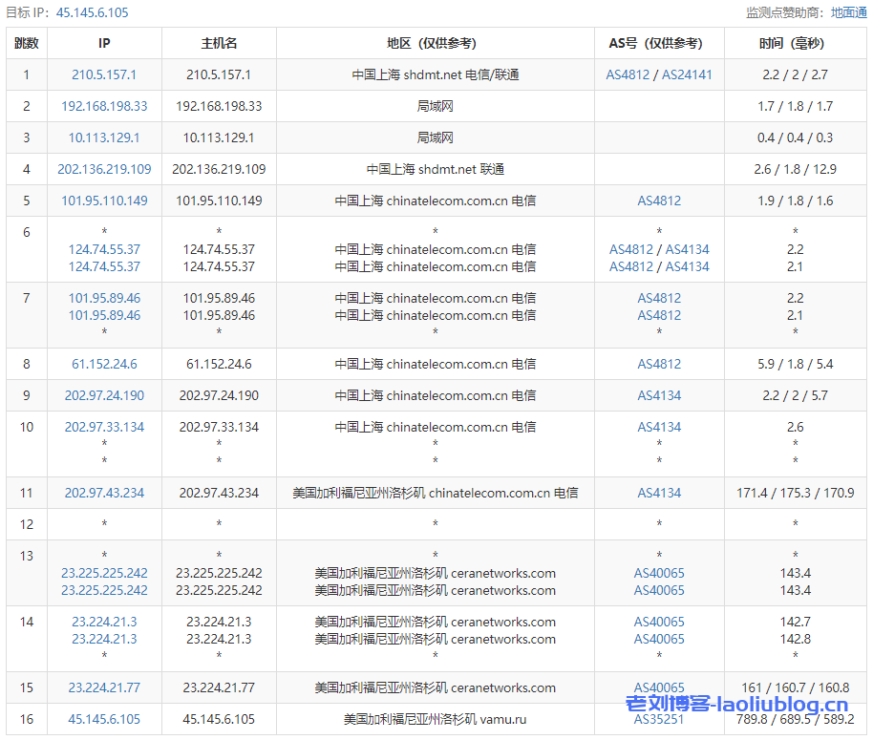Open the blue IP link 23.224.21.77

tap(104, 687)
